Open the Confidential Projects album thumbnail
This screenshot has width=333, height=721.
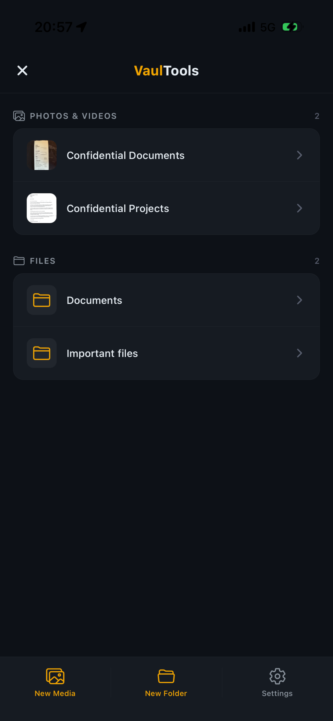coord(42,208)
